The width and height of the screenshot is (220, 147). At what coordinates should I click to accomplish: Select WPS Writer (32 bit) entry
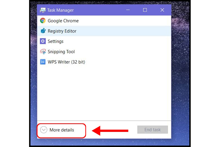pos(104,62)
